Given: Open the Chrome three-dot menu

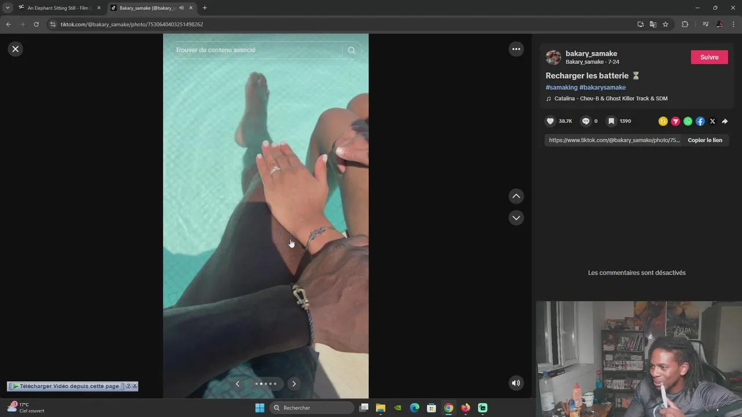Looking at the screenshot, I should (734, 24).
